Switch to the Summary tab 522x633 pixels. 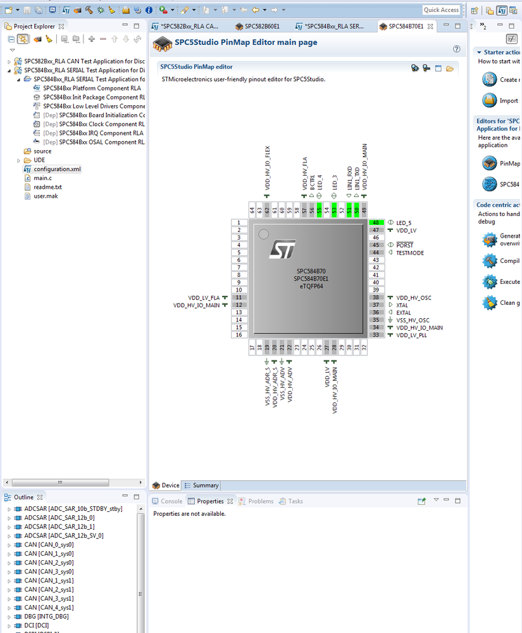coord(202,485)
